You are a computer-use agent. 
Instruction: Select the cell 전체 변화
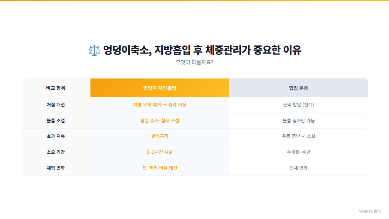pyautogui.click(x=299, y=168)
